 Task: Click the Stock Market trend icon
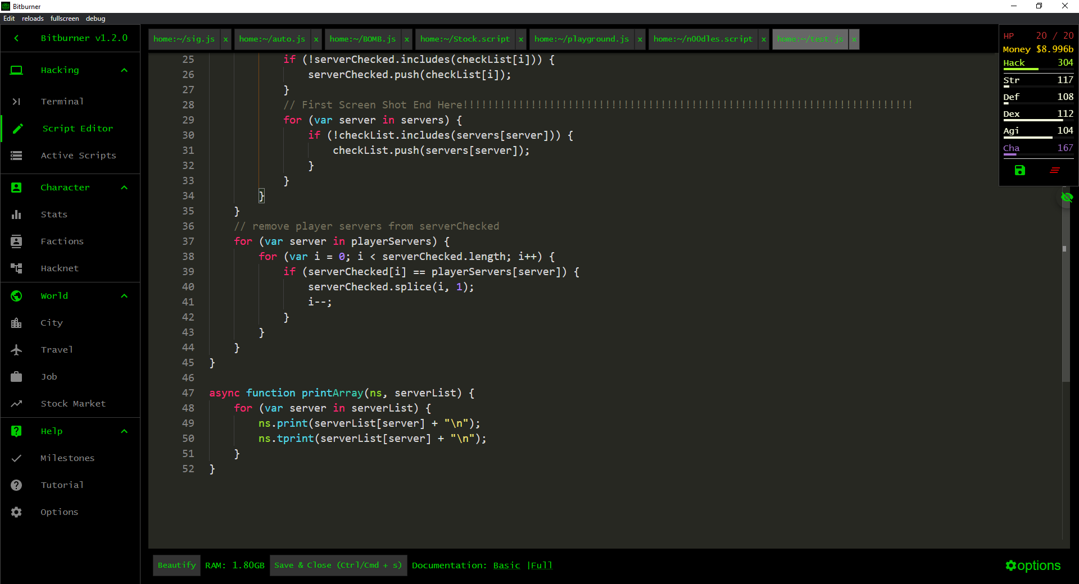point(16,404)
